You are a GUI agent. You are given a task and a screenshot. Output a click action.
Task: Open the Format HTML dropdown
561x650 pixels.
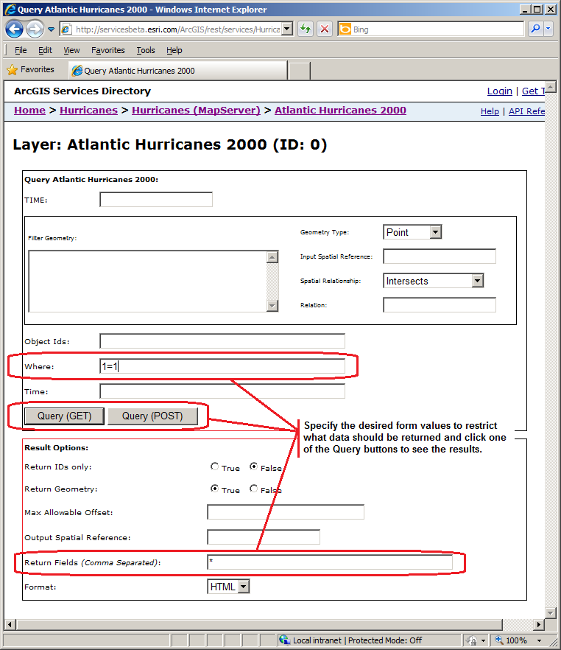pos(228,587)
